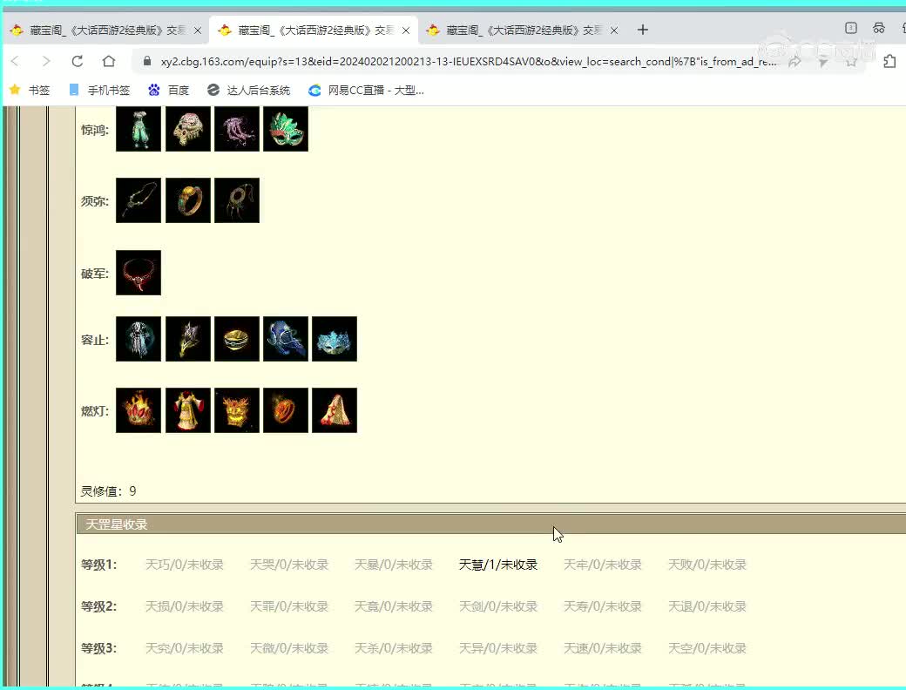Select the bead necklace icon in 须弥 row
Screen dimensions: 906x690
(x=139, y=200)
